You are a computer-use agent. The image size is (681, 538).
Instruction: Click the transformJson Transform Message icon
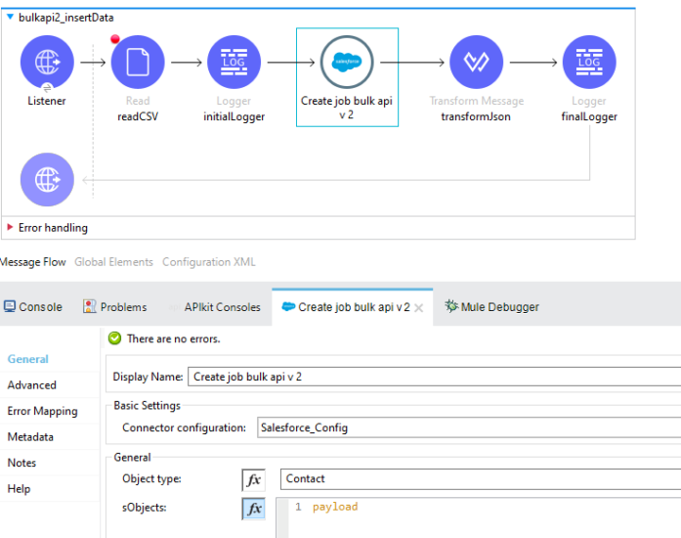(476, 62)
